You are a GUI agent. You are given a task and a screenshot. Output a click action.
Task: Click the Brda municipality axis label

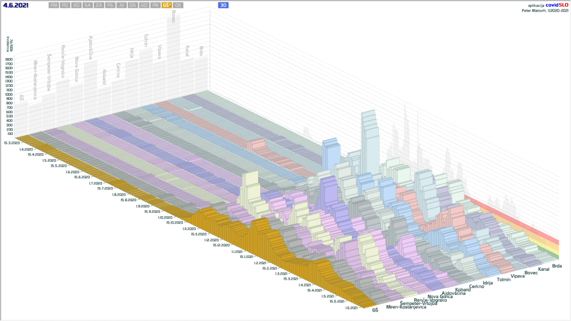(x=557, y=266)
